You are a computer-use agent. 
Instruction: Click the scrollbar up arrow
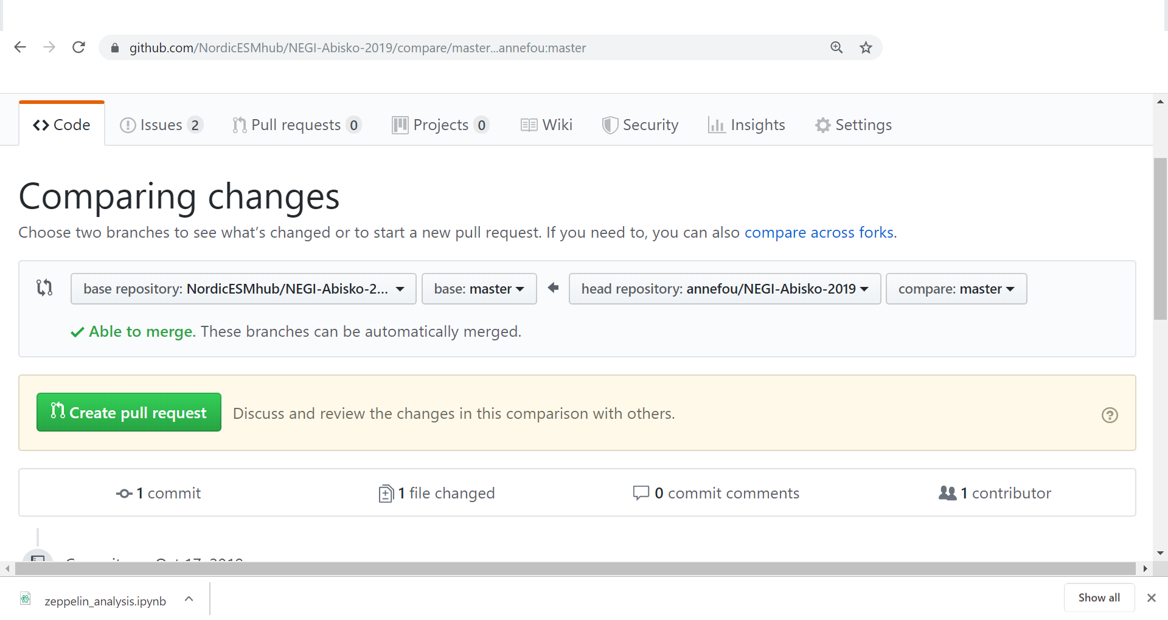(x=1160, y=102)
